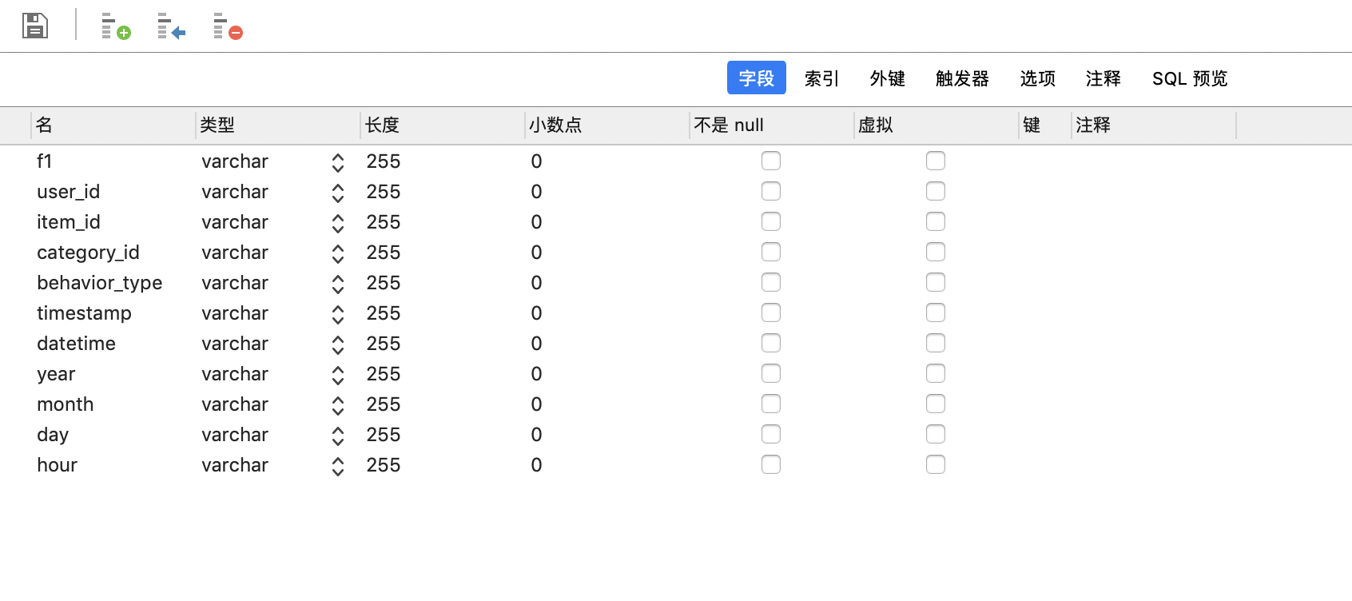1352x601 pixels.
Task: Enable 虚拟 for field f1
Action: 936,161
